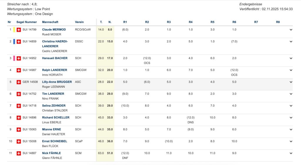Click the blue second-place marker
Screen dimensions: 301x165
14,41
